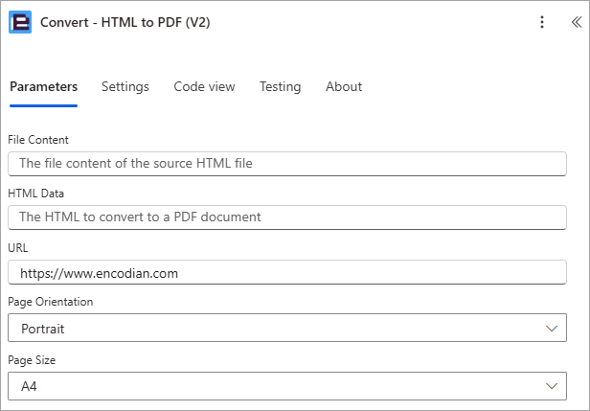Click the Encodian connector logo icon
The height and width of the screenshot is (411, 590).
click(20, 22)
